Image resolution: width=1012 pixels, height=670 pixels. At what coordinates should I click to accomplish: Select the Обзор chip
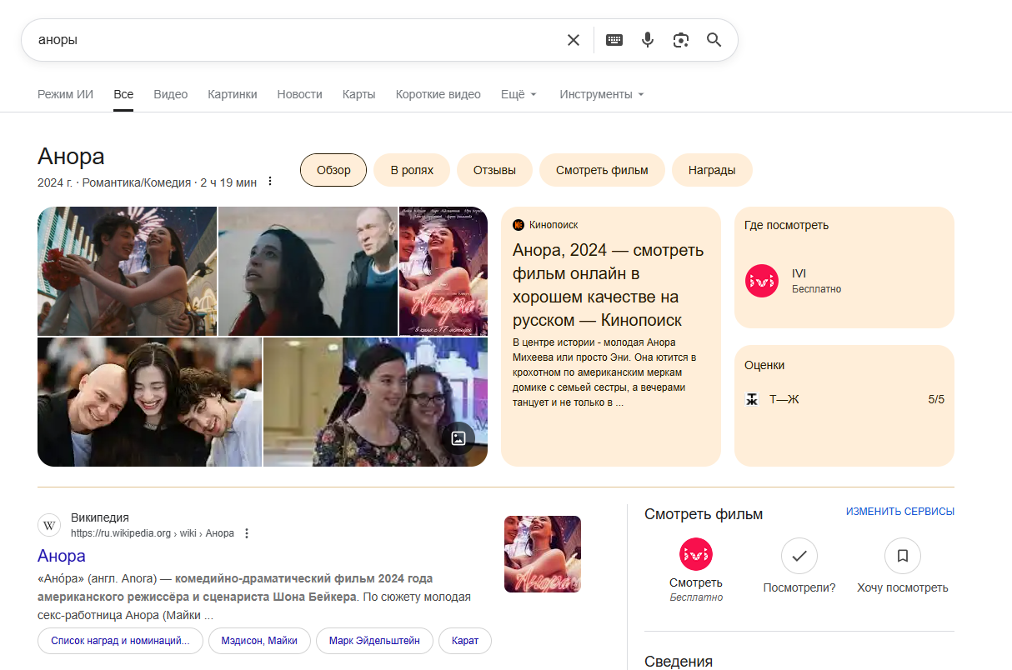(333, 170)
